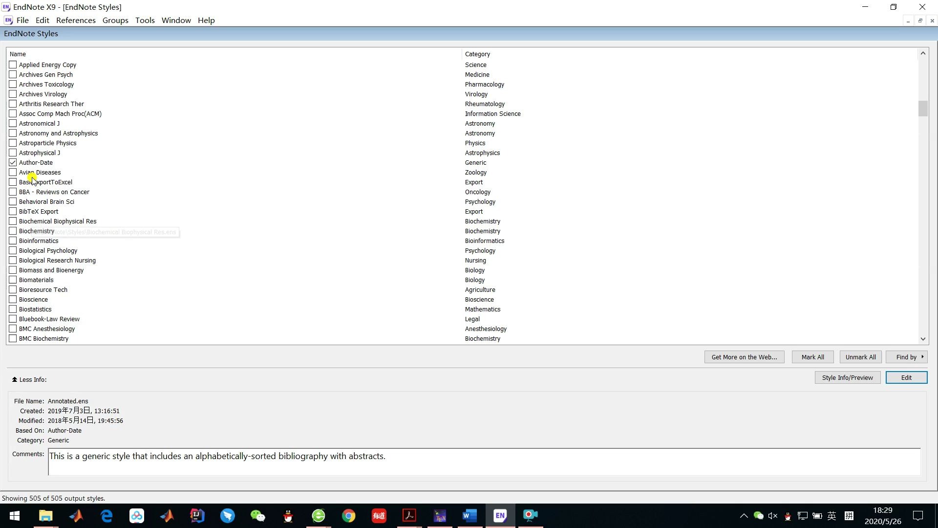Click the Edit button for selected style
Viewport: 938px width, 528px height.
pyautogui.click(x=906, y=378)
